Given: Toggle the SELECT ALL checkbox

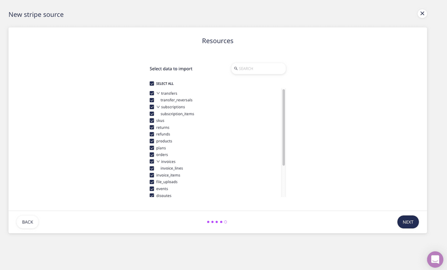Looking at the screenshot, I should pyautogui.click(x=152, y=83).
